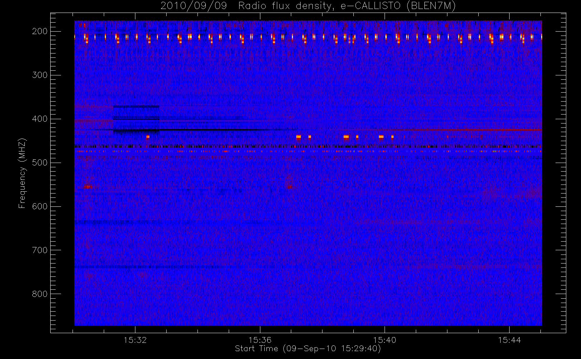Click the 'Start Time (09-Sep-10 15:29:40)' axis label
581x359 pixels.
tap(308, 349)
